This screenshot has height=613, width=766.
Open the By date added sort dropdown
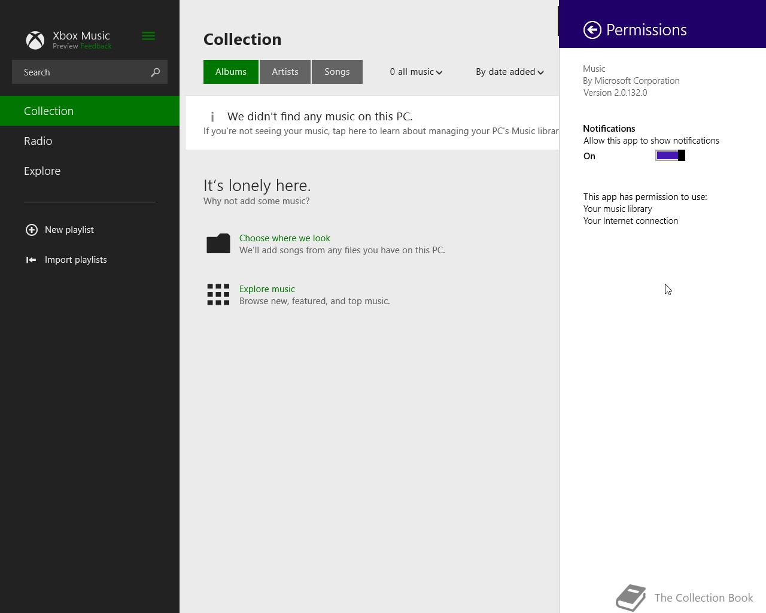510,72
